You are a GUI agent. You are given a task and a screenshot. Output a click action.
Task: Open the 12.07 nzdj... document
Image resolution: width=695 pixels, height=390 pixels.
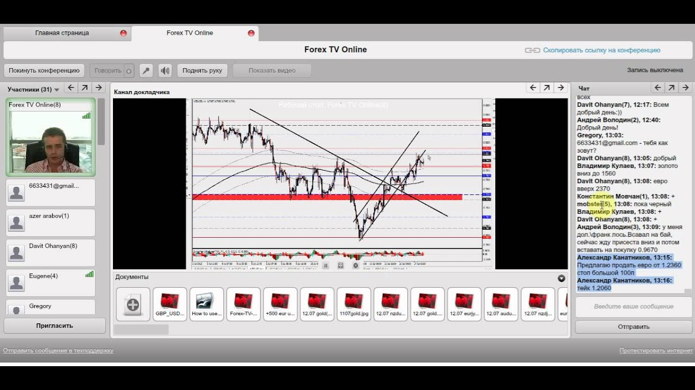coord(538,304)
